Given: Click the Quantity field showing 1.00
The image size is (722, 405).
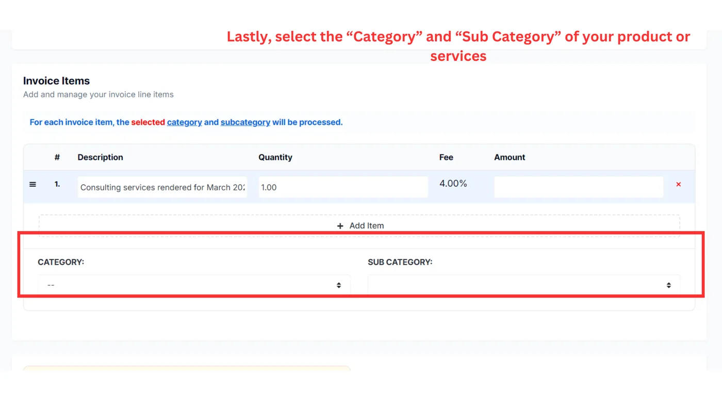Looking at the screenshot, I should [x=343, y=187].
